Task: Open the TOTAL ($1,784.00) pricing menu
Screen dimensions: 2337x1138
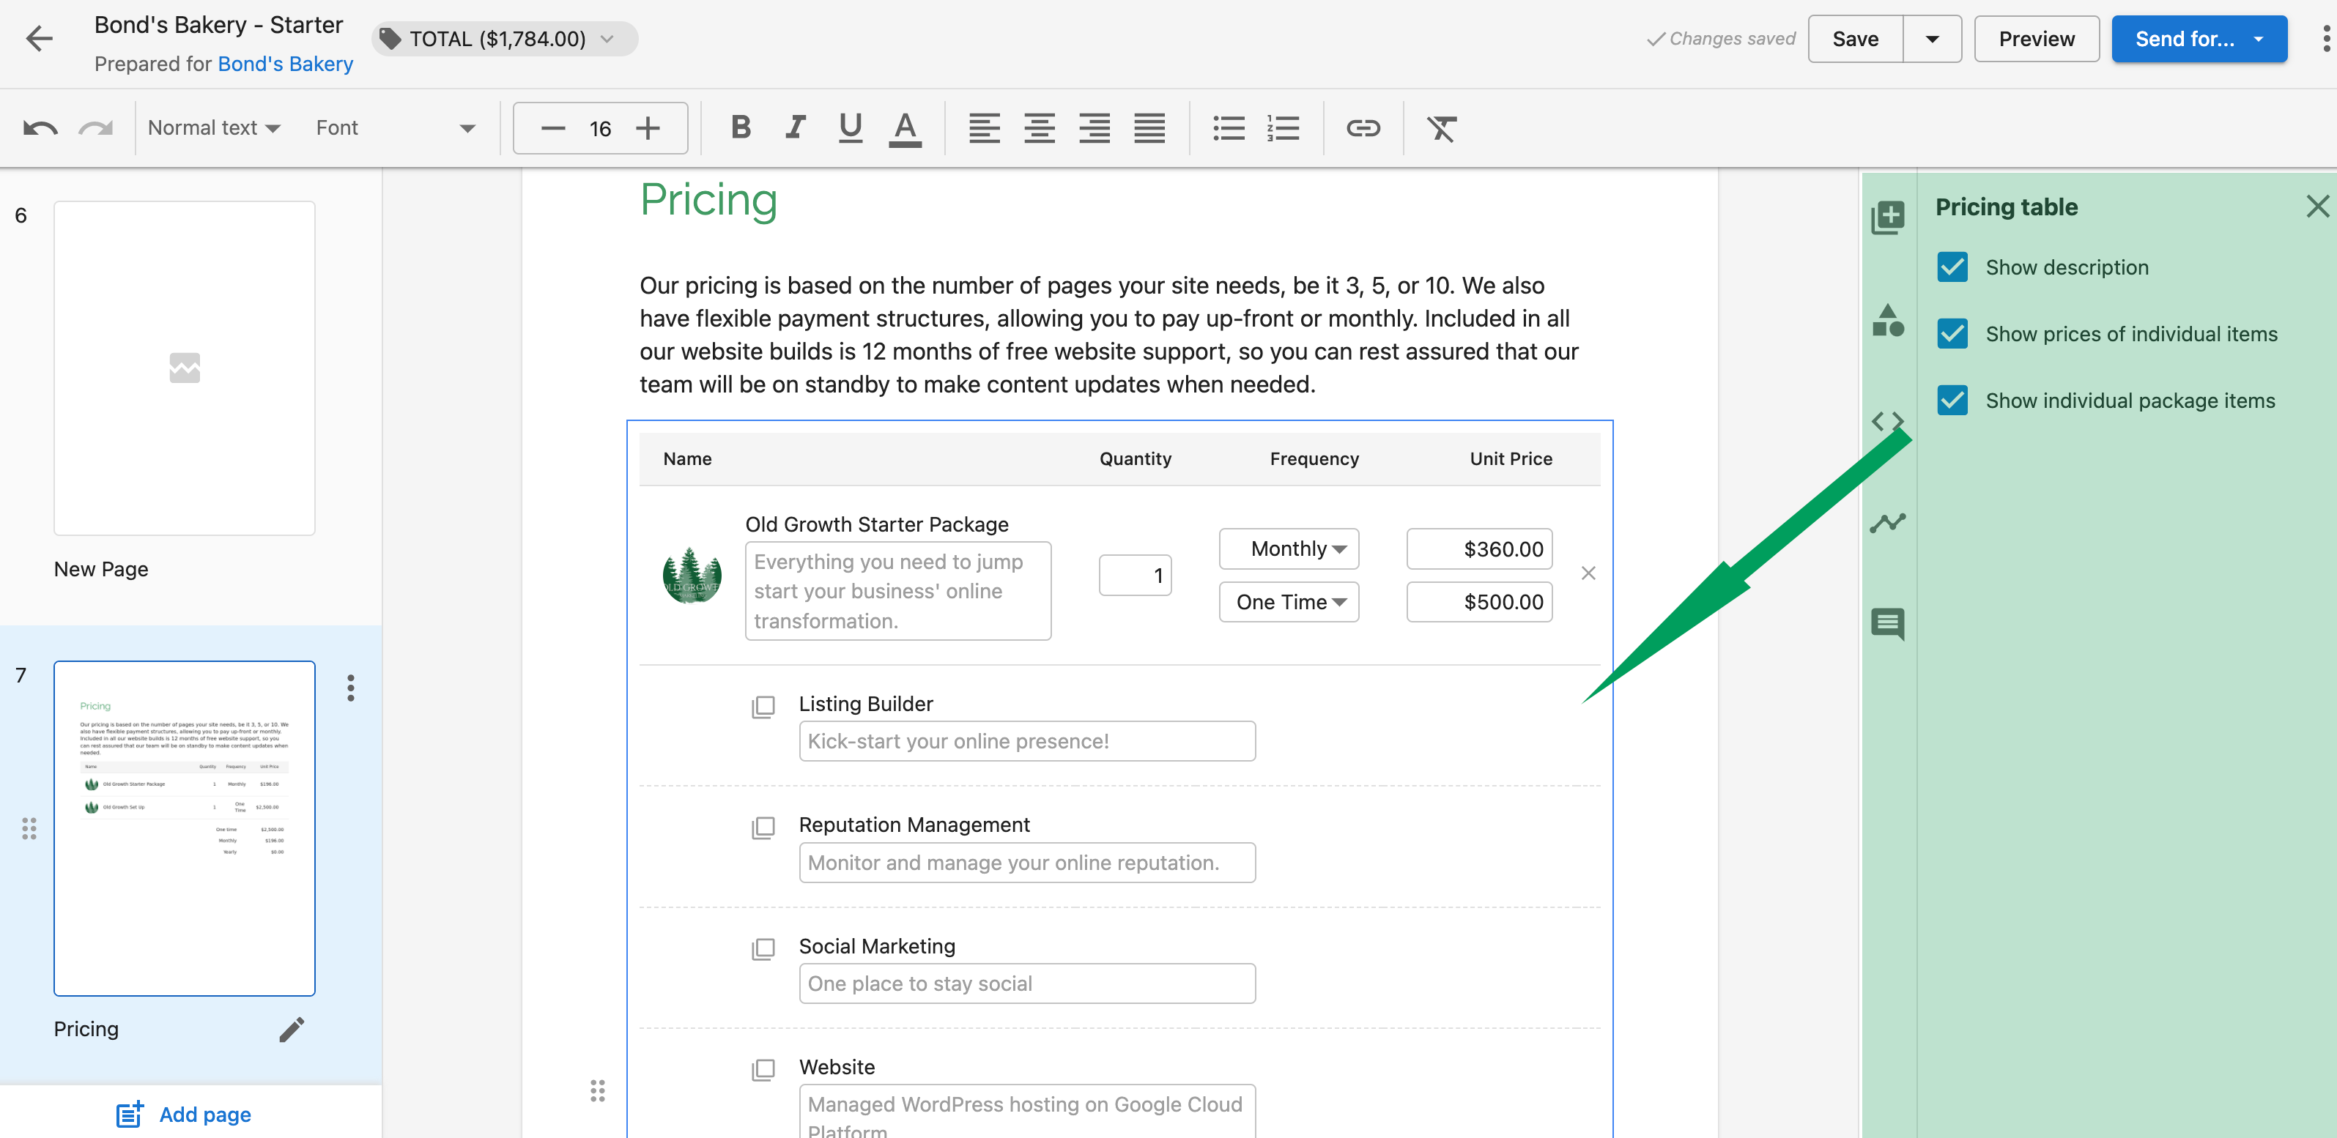Action: [x=505, y=39]
